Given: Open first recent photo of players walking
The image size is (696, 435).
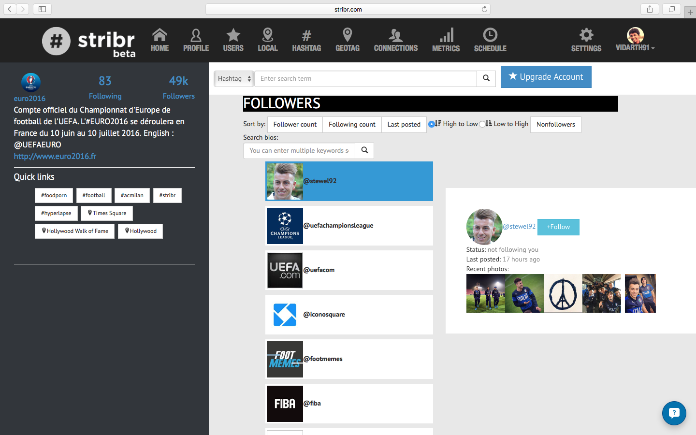Looking at the screenshot, I should [x=486, y=293].
